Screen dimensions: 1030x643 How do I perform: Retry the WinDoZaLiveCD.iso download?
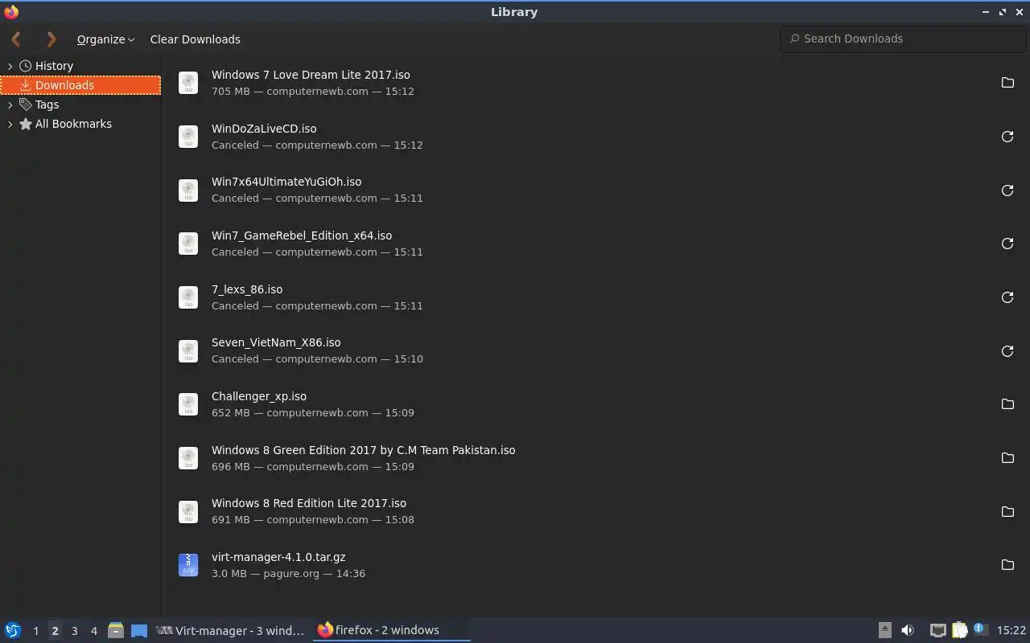click(1007, 137)
